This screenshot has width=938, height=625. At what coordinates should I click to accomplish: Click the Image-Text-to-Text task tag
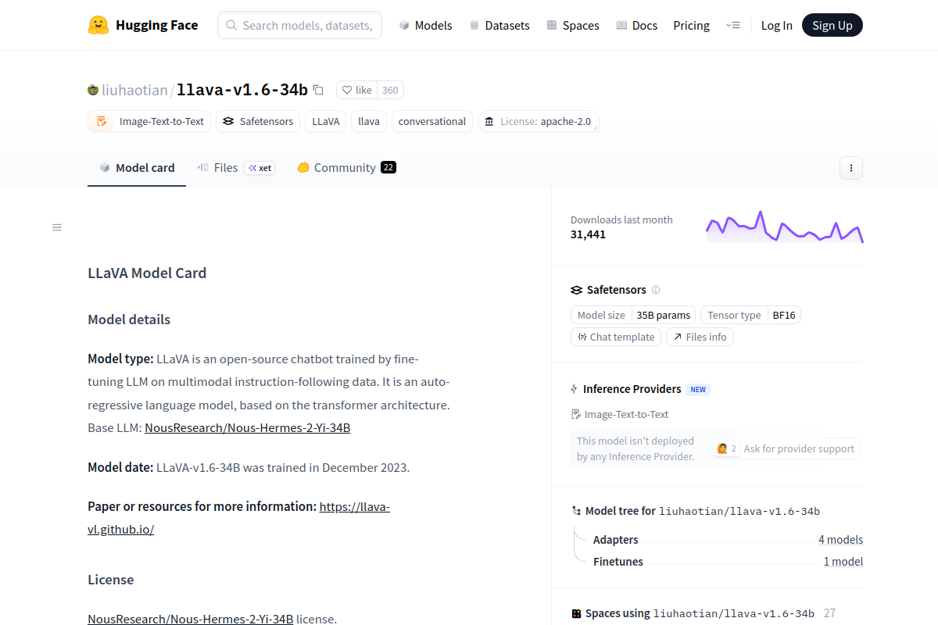[151, 121]
